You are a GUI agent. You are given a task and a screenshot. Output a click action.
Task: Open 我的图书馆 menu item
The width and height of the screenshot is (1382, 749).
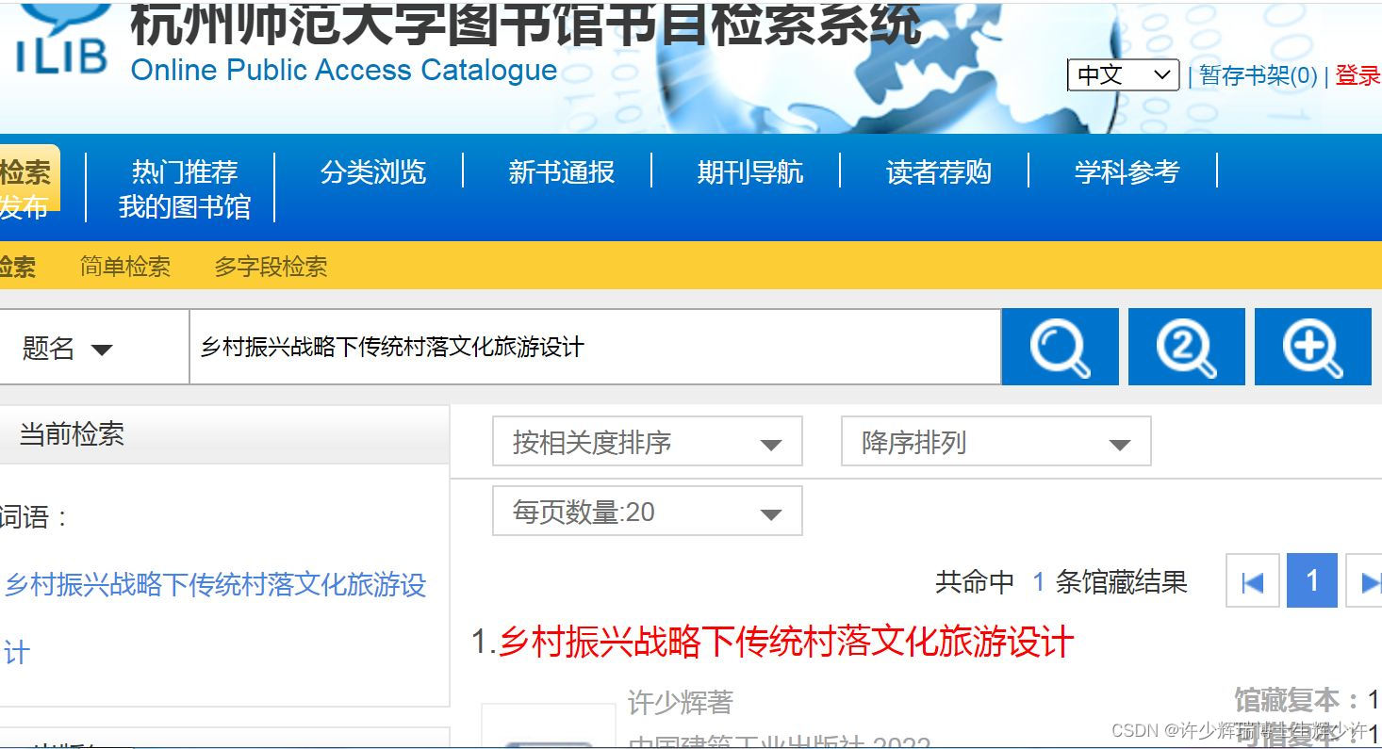tap(185, 207)
